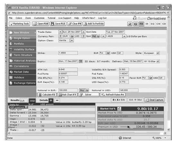This screenshot has width=172, height=142.
Task: Expand the Style European dropdown
Action: point(158,53)
